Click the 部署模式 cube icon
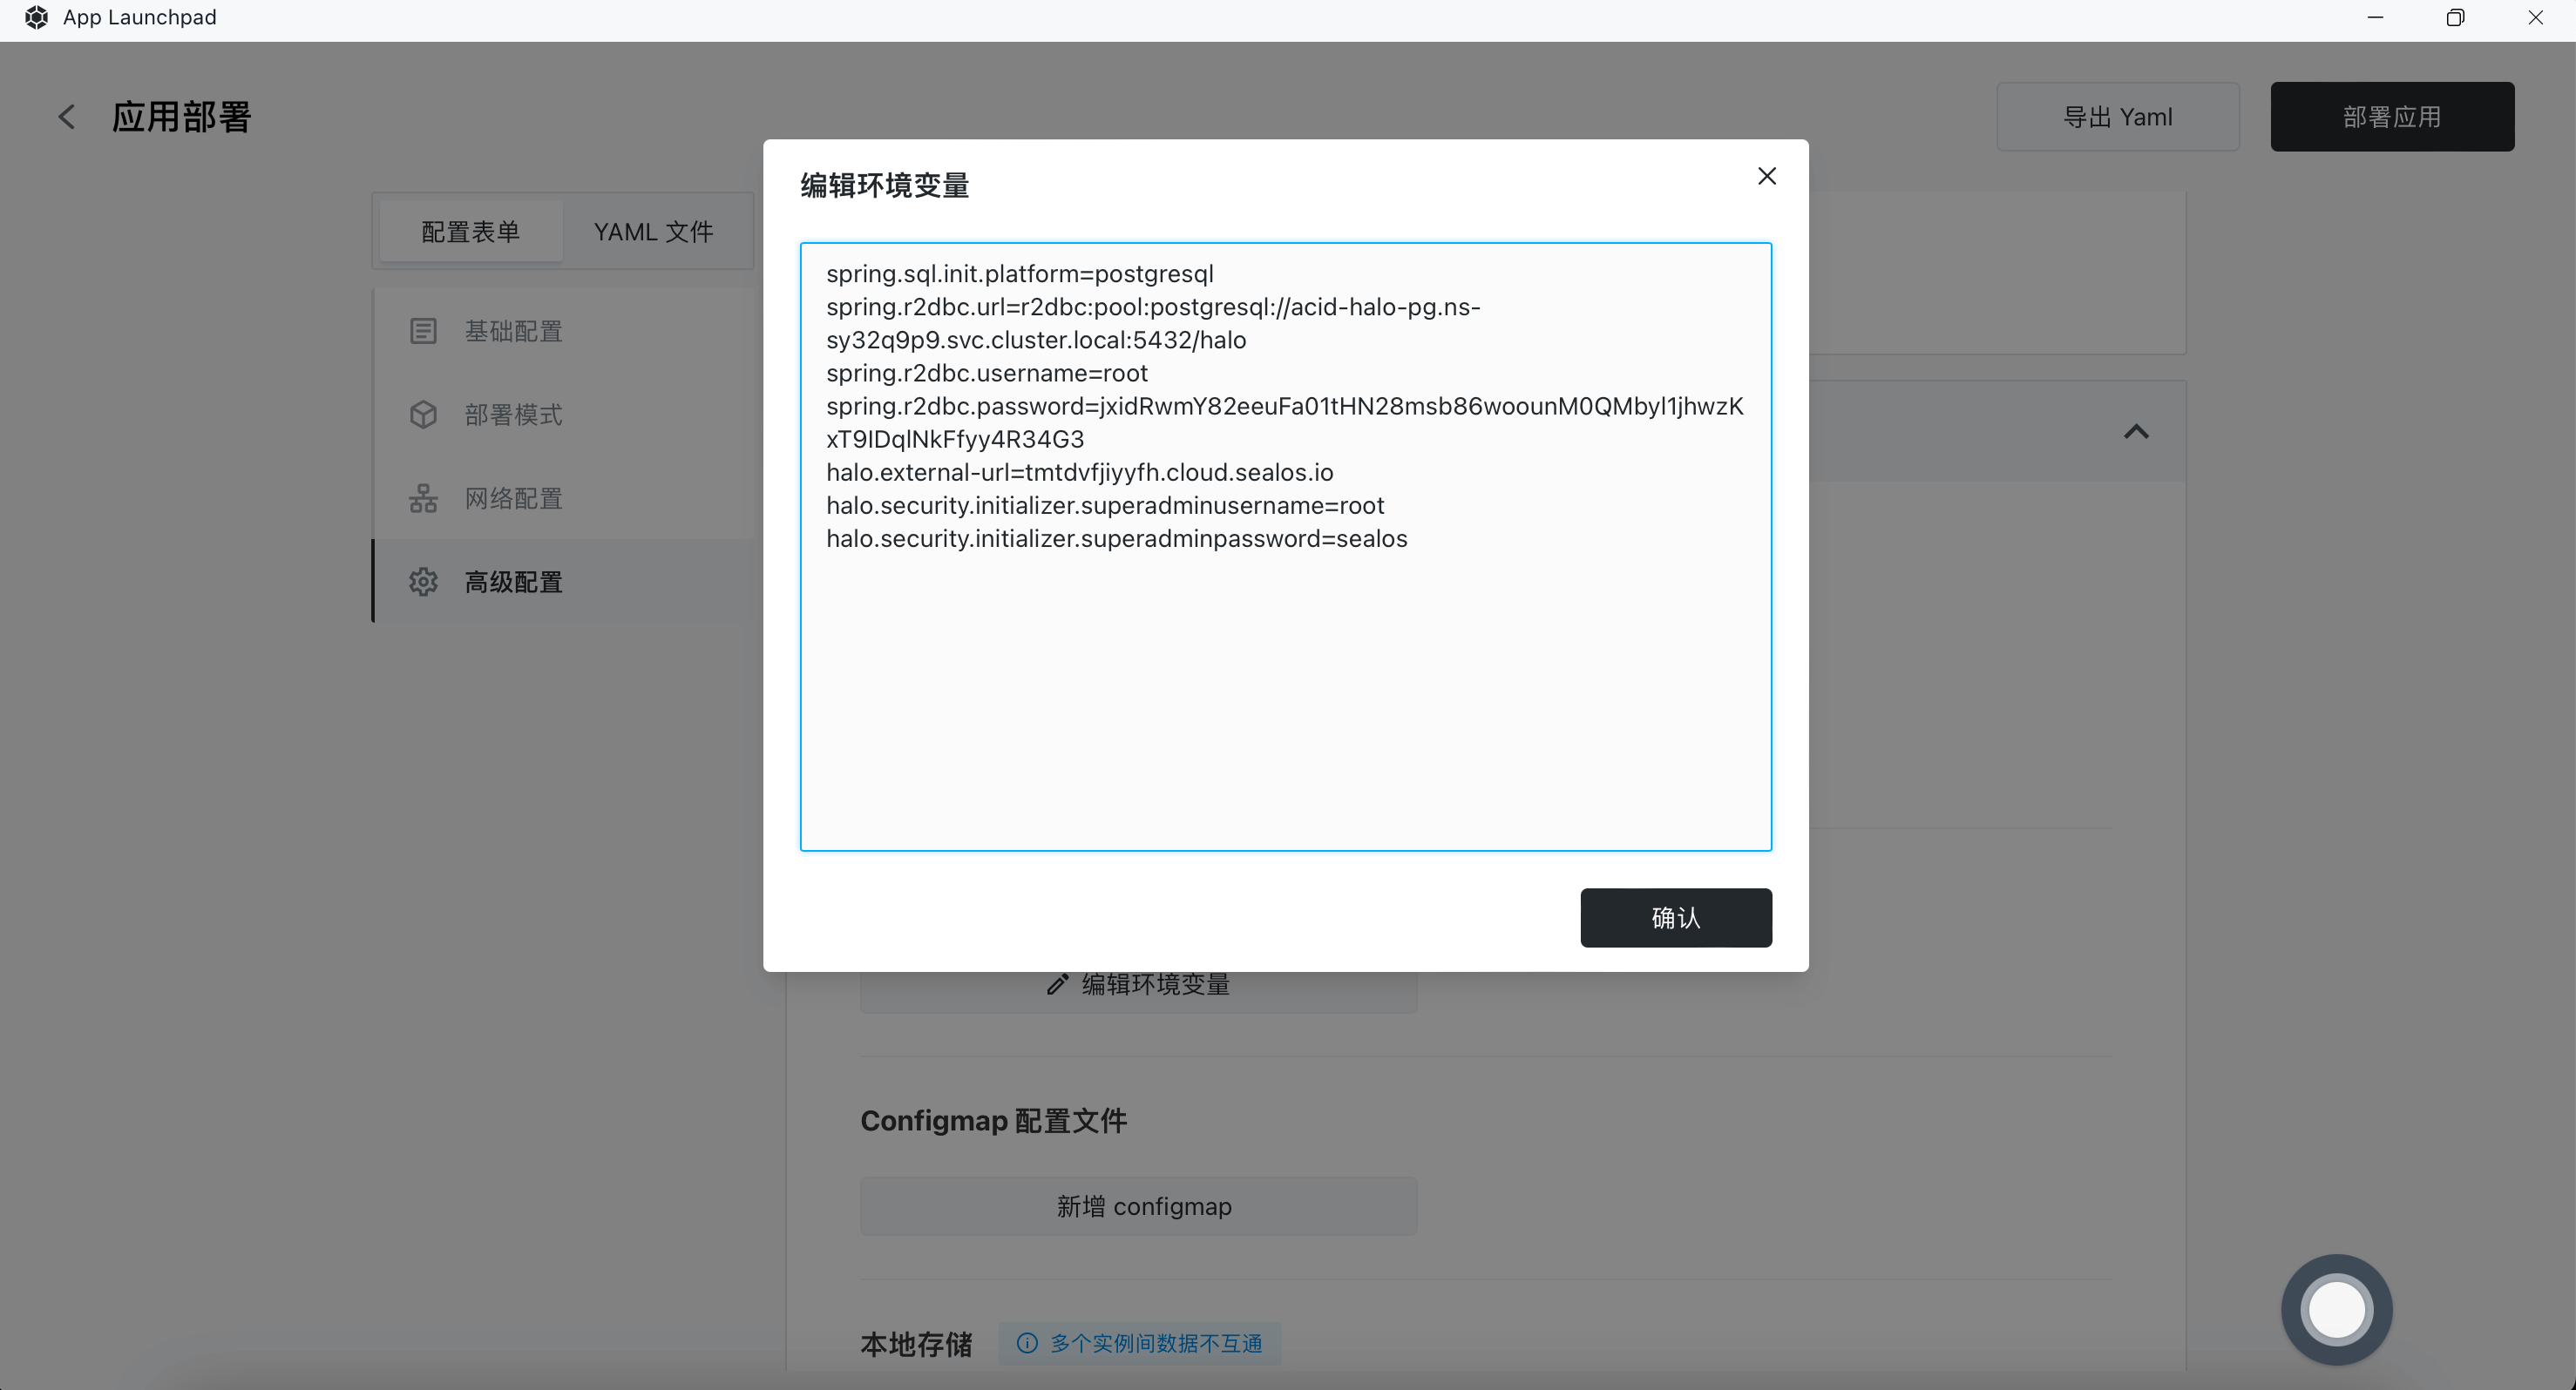The height and width of the screenshot is (1390, 2576). point(423,415)
